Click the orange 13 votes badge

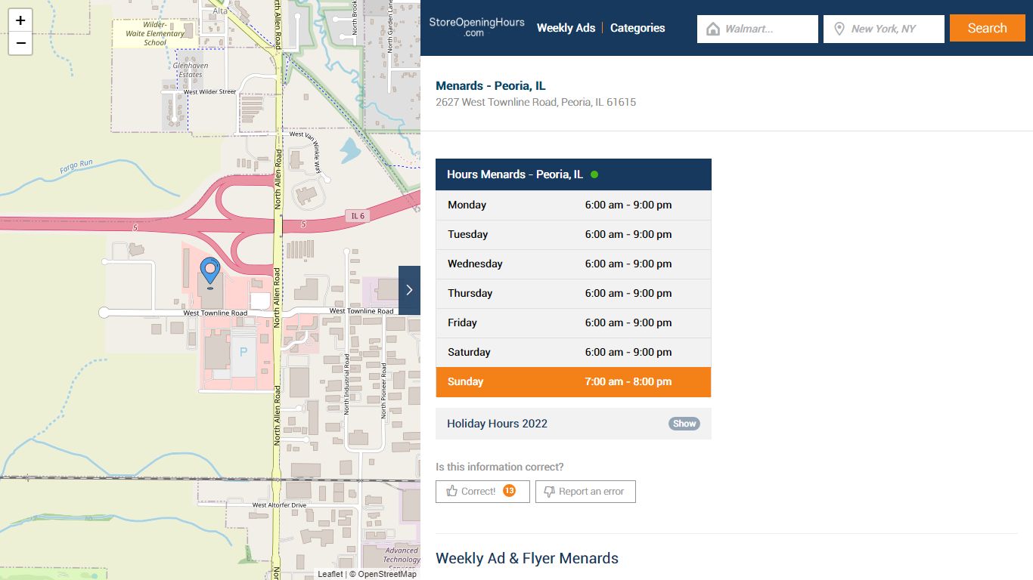(x=509, y=491)
